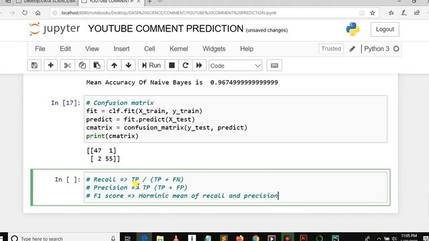The width and height of the screenshot is (429, 241).
Task: Move selected cell up arrow
Action: [114, 66]
